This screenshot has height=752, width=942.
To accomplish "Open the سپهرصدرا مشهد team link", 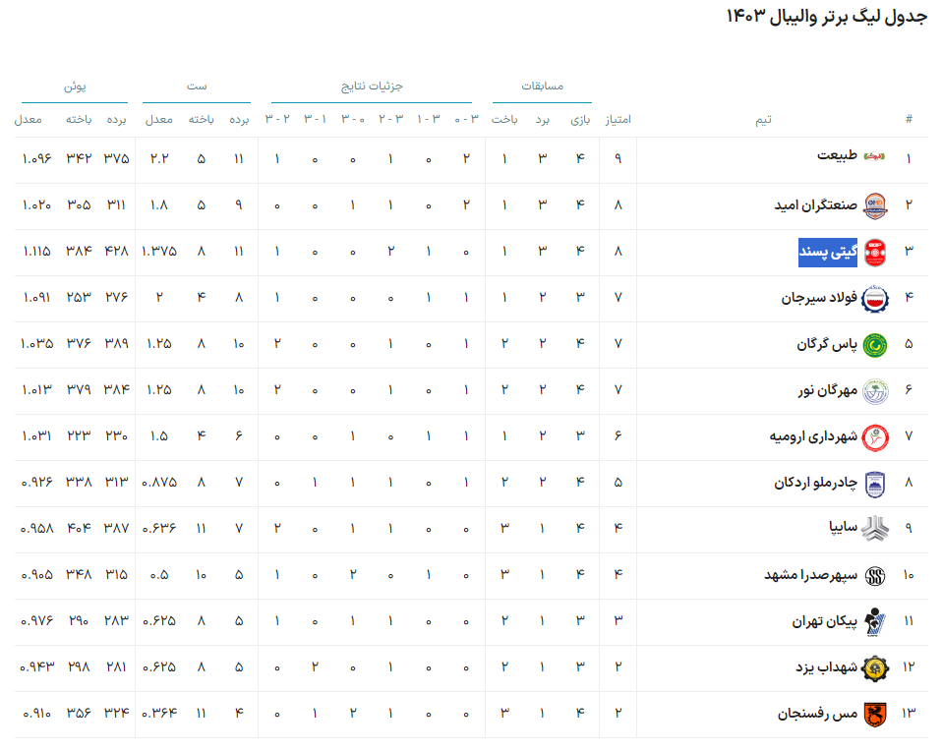I will pos(811,575).
